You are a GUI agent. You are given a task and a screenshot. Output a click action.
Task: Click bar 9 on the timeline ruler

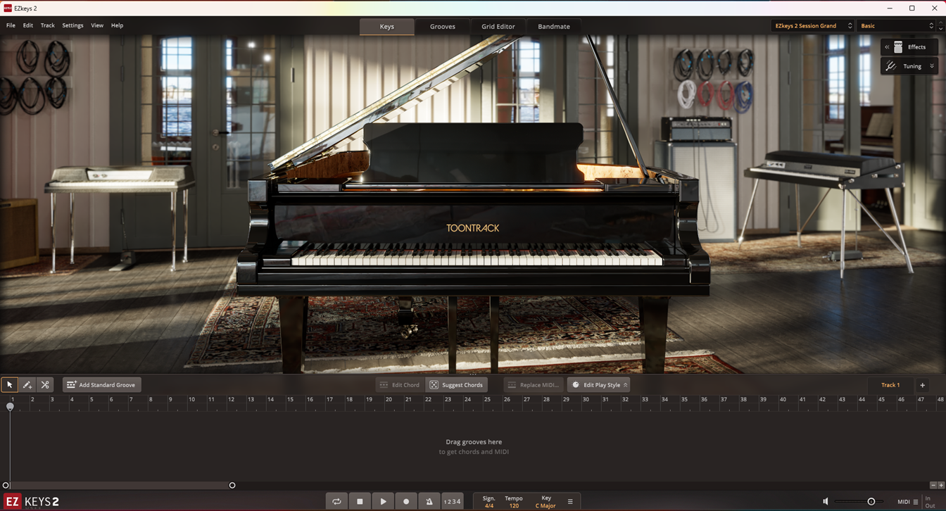point(170,399)
